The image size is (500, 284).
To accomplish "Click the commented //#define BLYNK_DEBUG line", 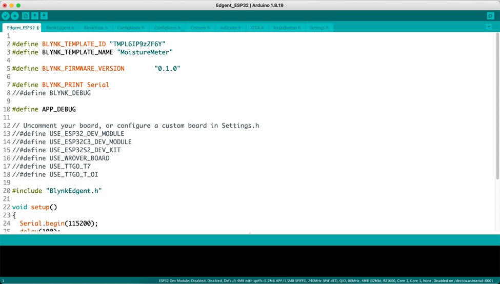I will 51,93.
